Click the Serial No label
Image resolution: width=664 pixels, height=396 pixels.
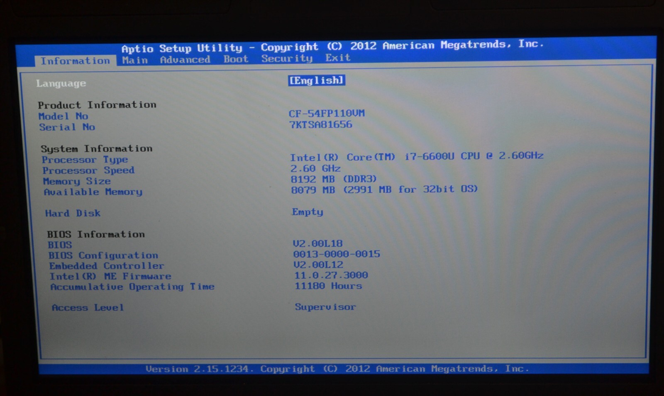67,127
